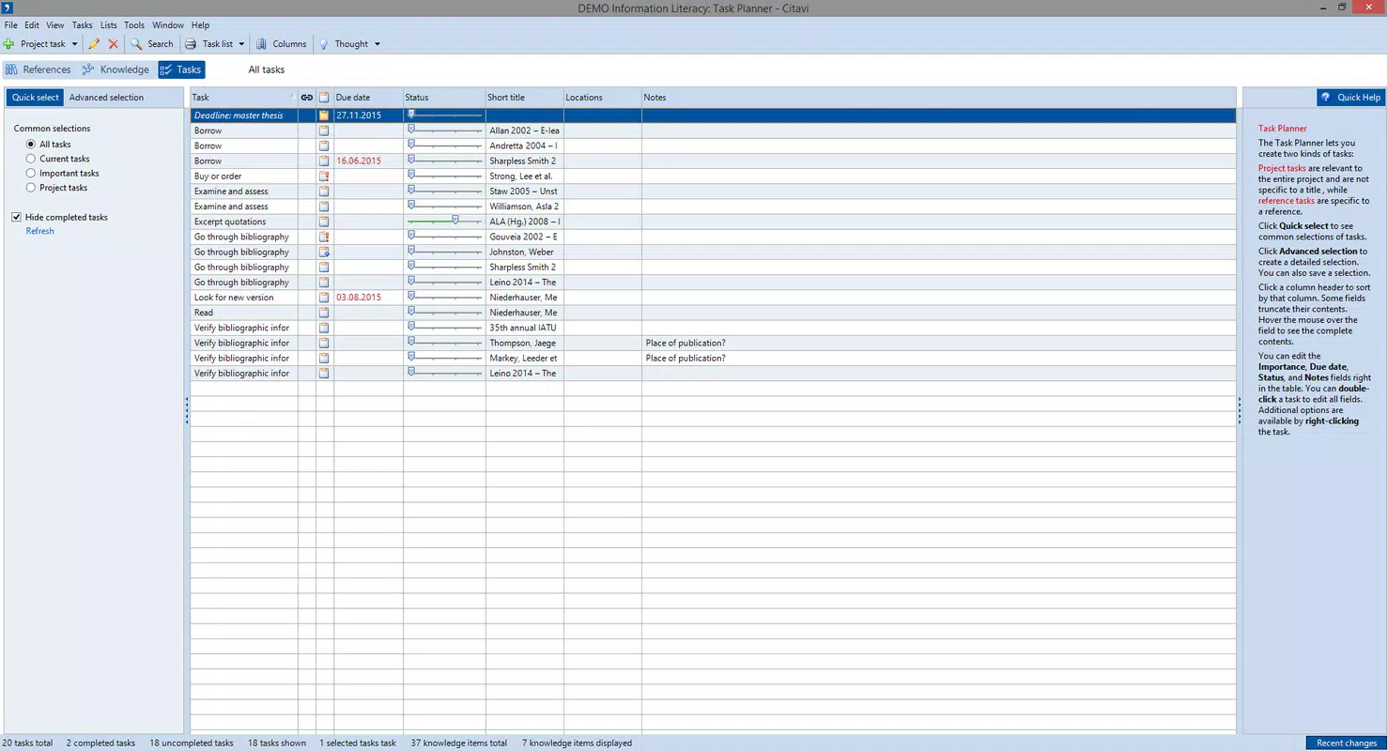Click the importance icon in the Read row

pos(324,313)
